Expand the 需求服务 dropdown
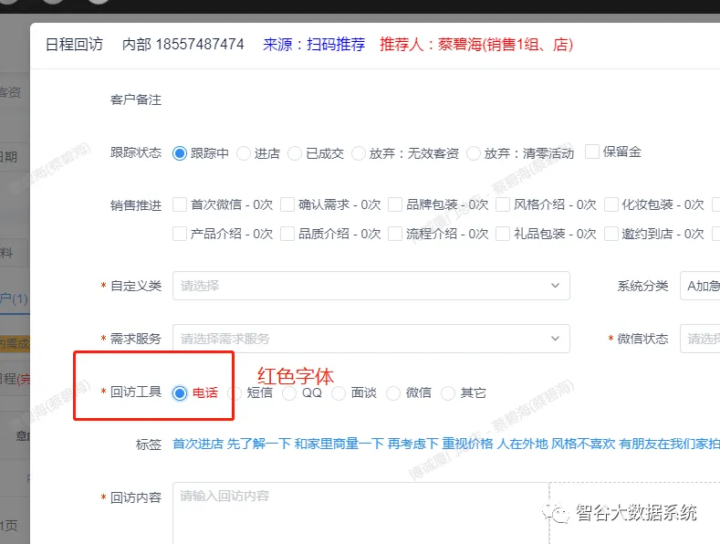This screenshot has height=544, width=720. [370, 339]
